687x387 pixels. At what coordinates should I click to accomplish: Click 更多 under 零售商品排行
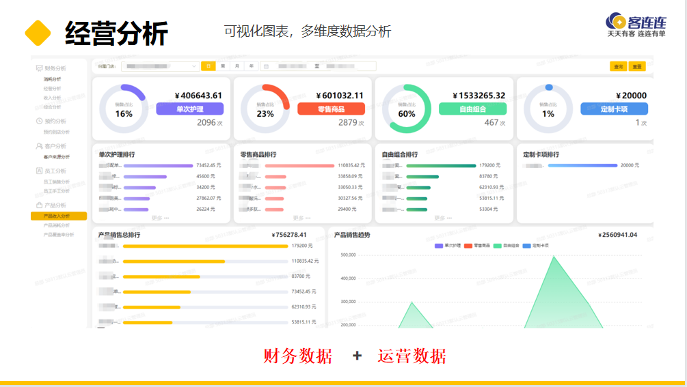(x=301, y=218)
